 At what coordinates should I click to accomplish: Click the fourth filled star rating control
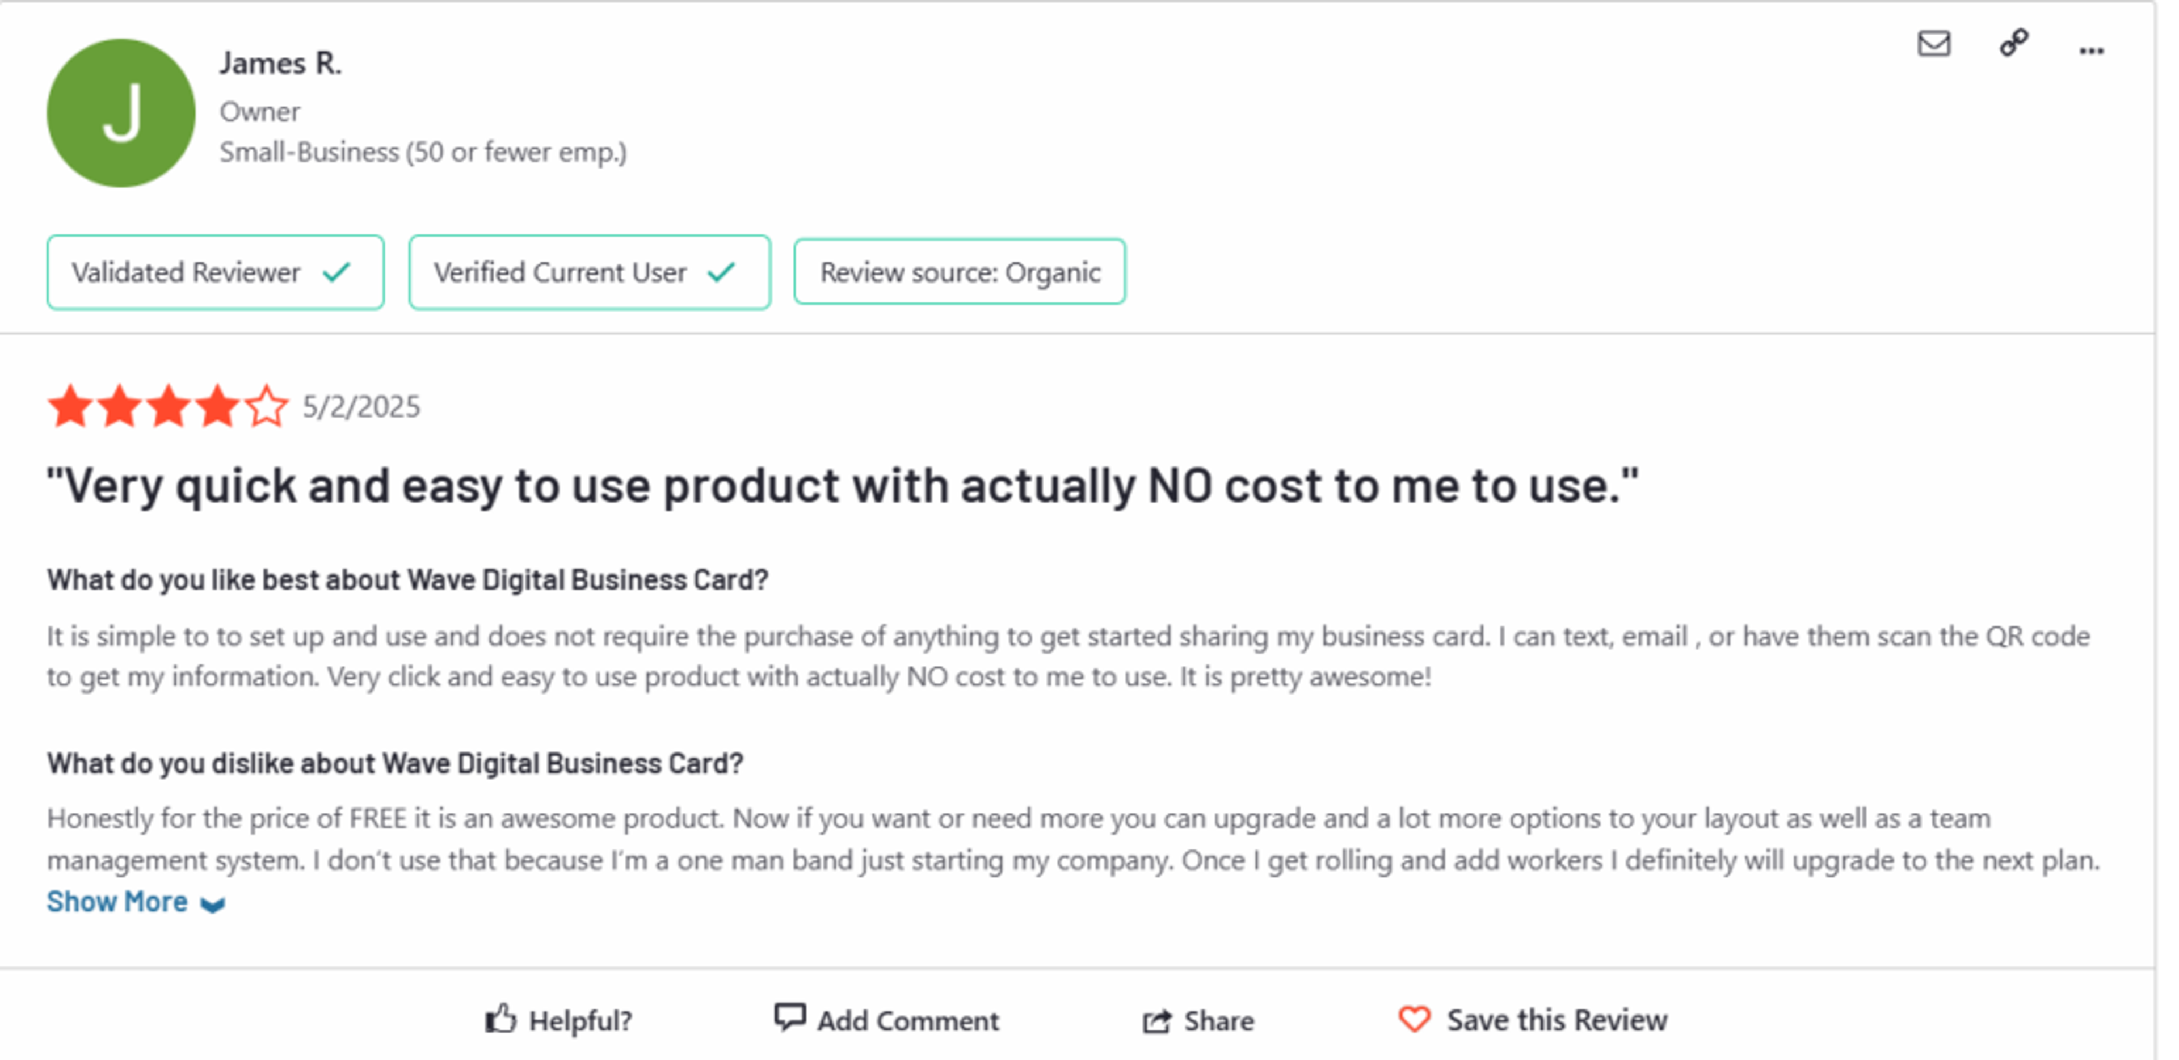point(217,407)
